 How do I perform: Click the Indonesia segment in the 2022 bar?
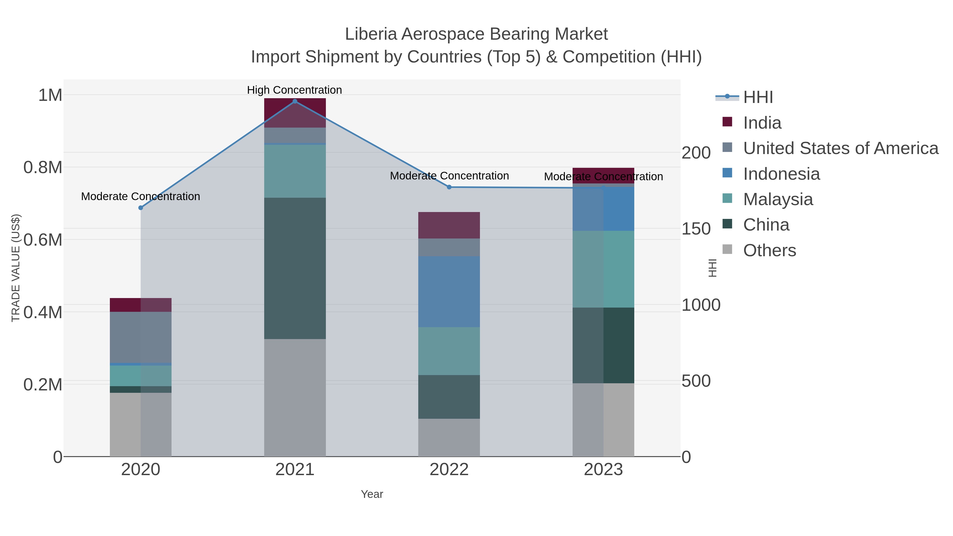449,292
